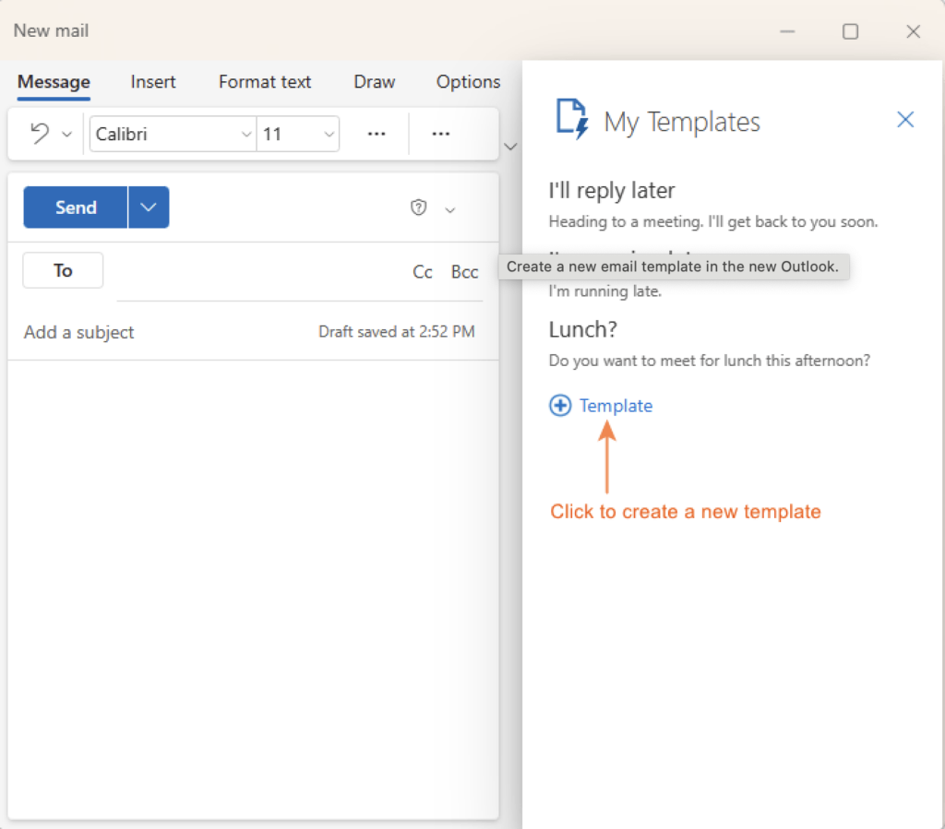Select the Lunch? template
Image resolution: width=945 pixels, height=829 pixels.
(583, 329)
